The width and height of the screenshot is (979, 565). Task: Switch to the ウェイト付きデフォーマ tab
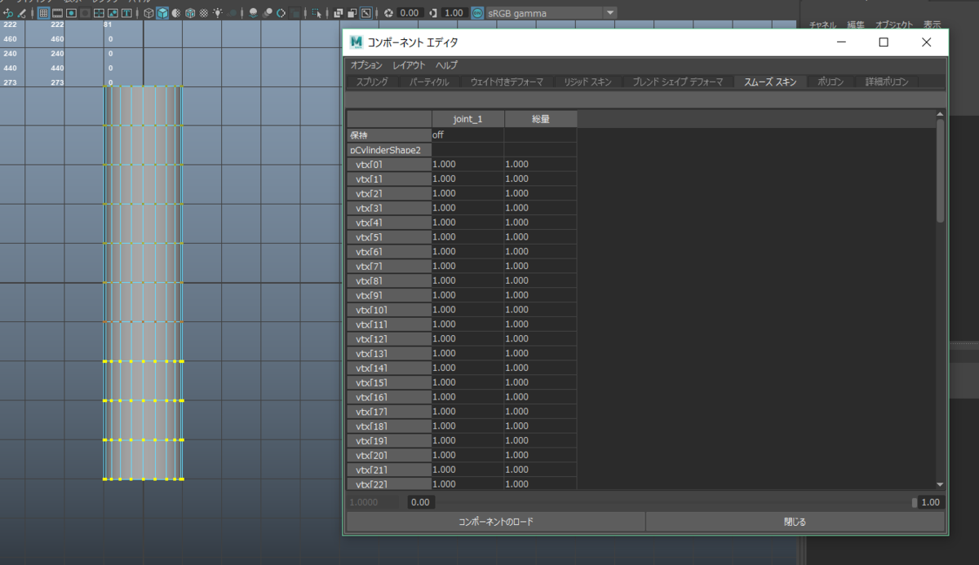(x=507, y=82)
